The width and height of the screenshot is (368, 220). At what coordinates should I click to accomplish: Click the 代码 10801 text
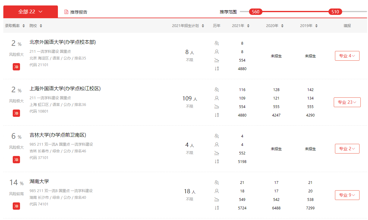pyautogui.click(x=39, y=111)
